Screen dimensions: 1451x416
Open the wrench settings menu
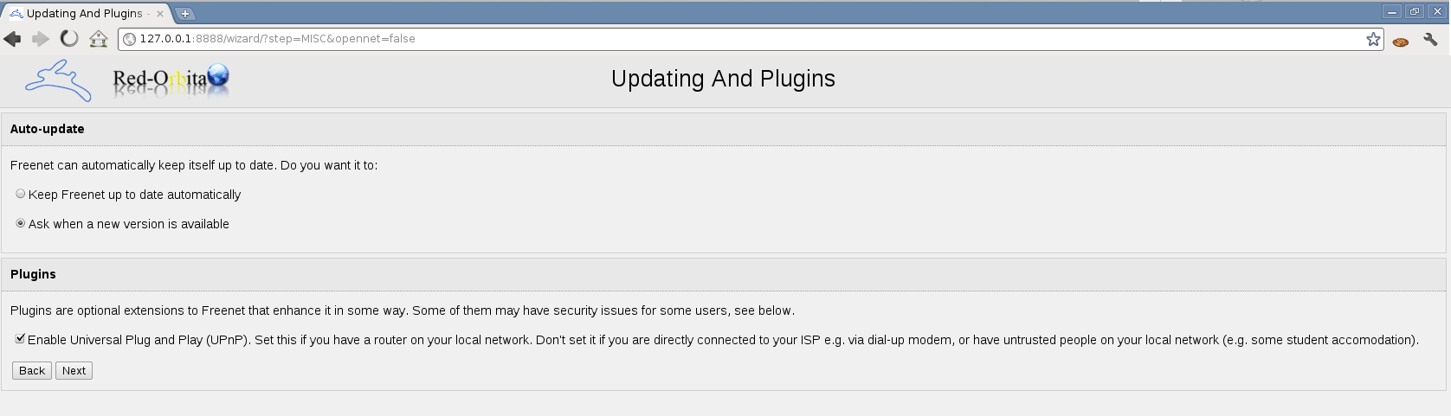(x=1430, y=39)
